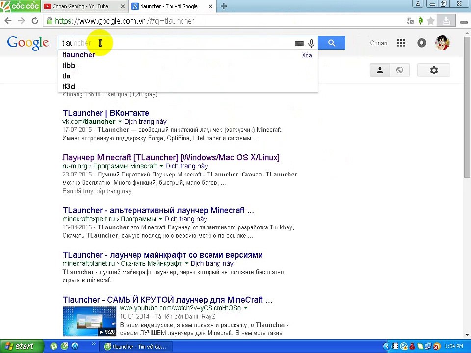Click the address bar URL
The height and width of the screenshot is (353, 471).
point(124,21)
